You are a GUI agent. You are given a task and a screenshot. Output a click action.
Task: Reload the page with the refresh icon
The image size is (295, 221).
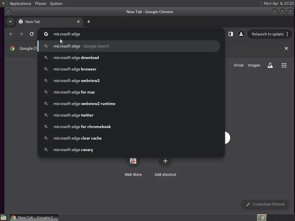pos(32,34)
